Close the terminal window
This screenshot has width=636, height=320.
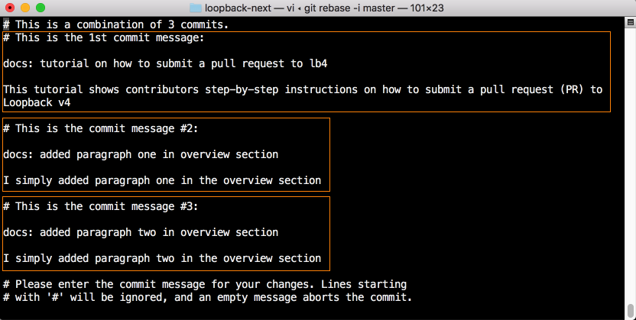pyautogui.click(x=11, y=8)
